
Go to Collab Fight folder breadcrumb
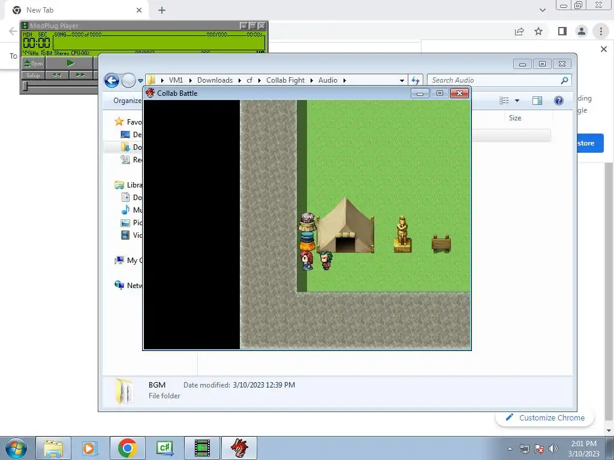[285, 80]
